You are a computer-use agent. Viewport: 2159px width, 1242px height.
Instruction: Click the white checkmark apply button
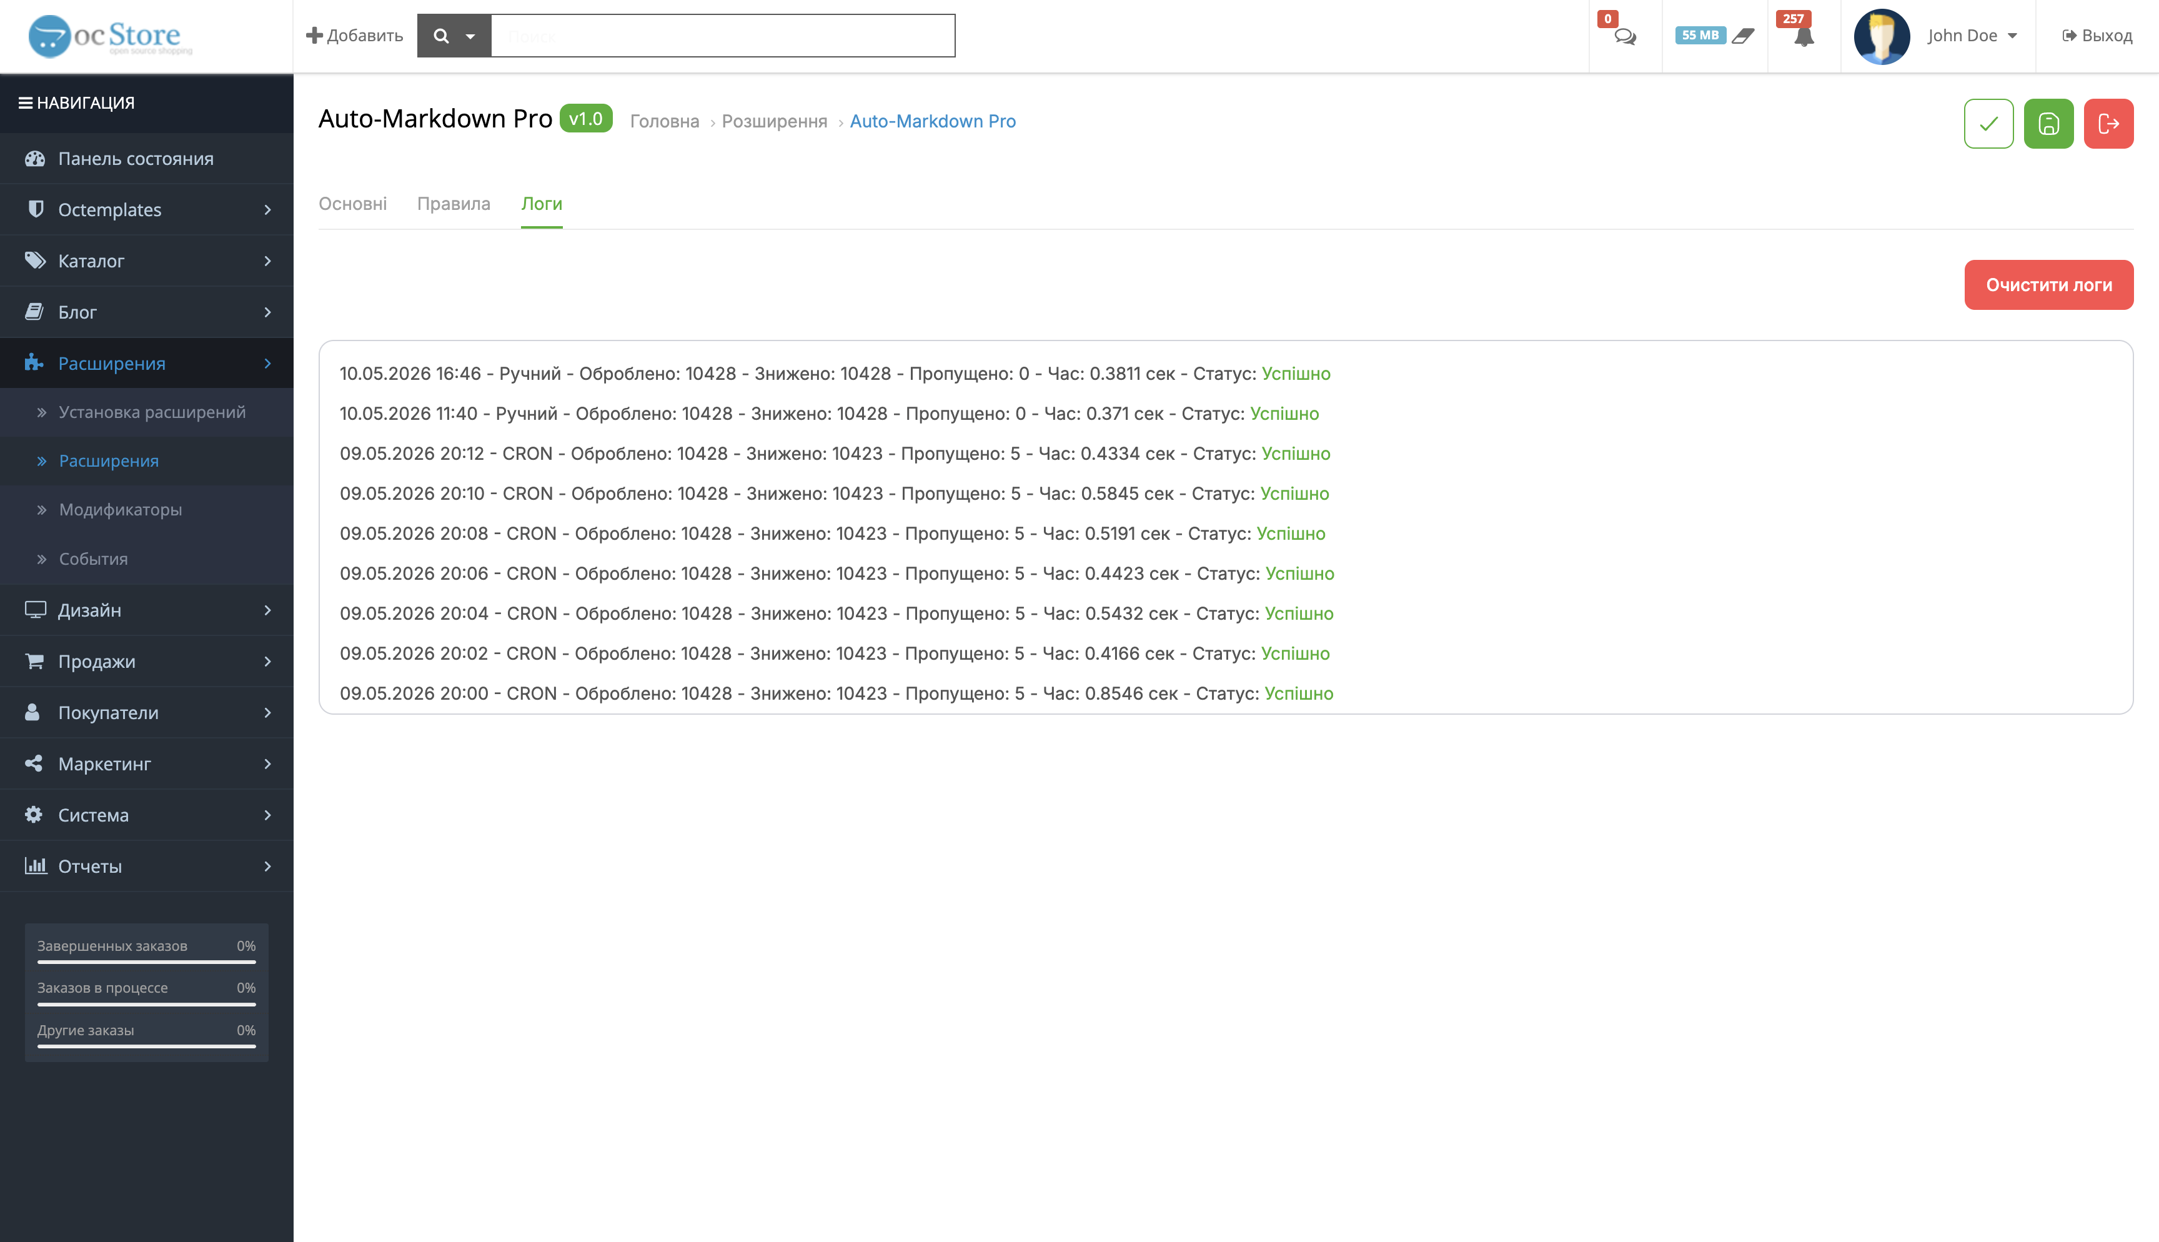click(x=1988, y=124)
